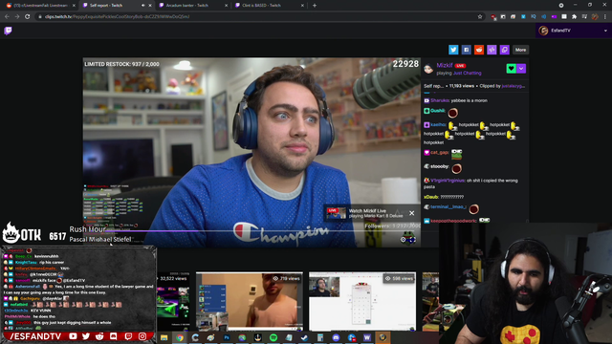
Task: Reload the current page
Action: click(x=28, y=17)
